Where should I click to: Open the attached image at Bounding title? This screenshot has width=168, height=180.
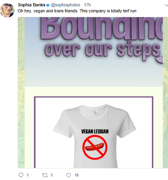[102, 28]
